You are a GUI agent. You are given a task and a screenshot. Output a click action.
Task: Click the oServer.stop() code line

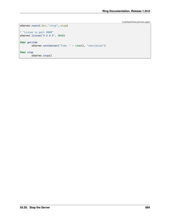[x=42, y=55]
